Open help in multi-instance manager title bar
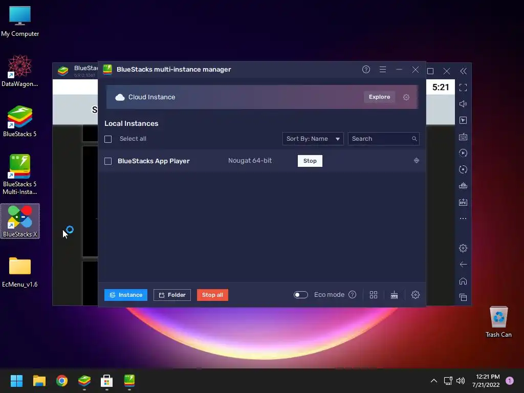This screenshot has height=393, width=524. pos(366,70)
